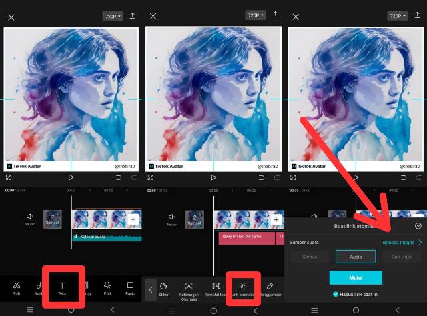Add clip with plus button, left screenshot
Image resolution: width=427 pixels, height=316 pixels.
point(133,219)
